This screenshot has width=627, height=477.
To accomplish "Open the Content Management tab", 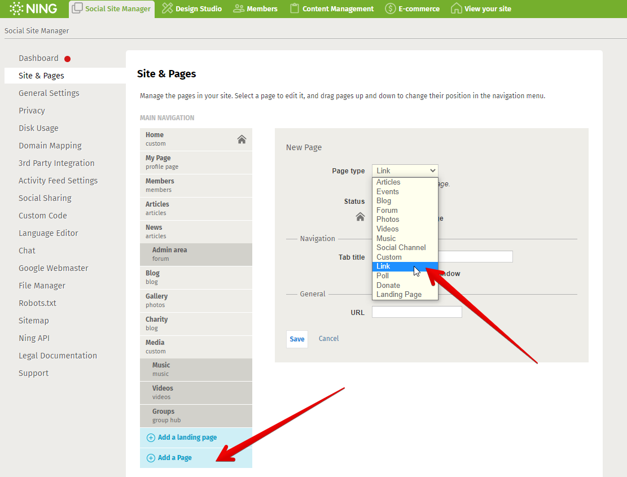I will (x=331, y=9).
